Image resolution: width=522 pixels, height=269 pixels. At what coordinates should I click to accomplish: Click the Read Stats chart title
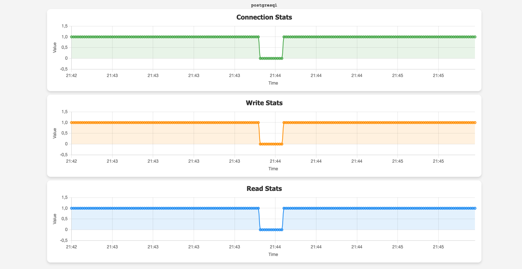click(264, 188)
